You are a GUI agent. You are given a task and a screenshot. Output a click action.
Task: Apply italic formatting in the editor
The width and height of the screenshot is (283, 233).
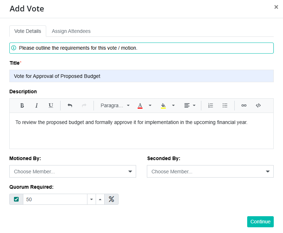37,105
